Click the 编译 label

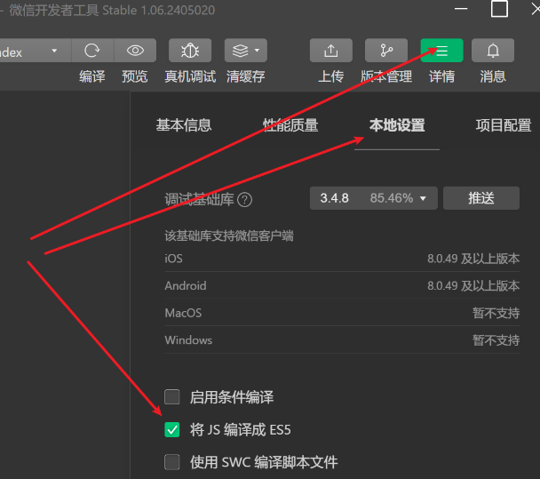[x=92, y=76]
